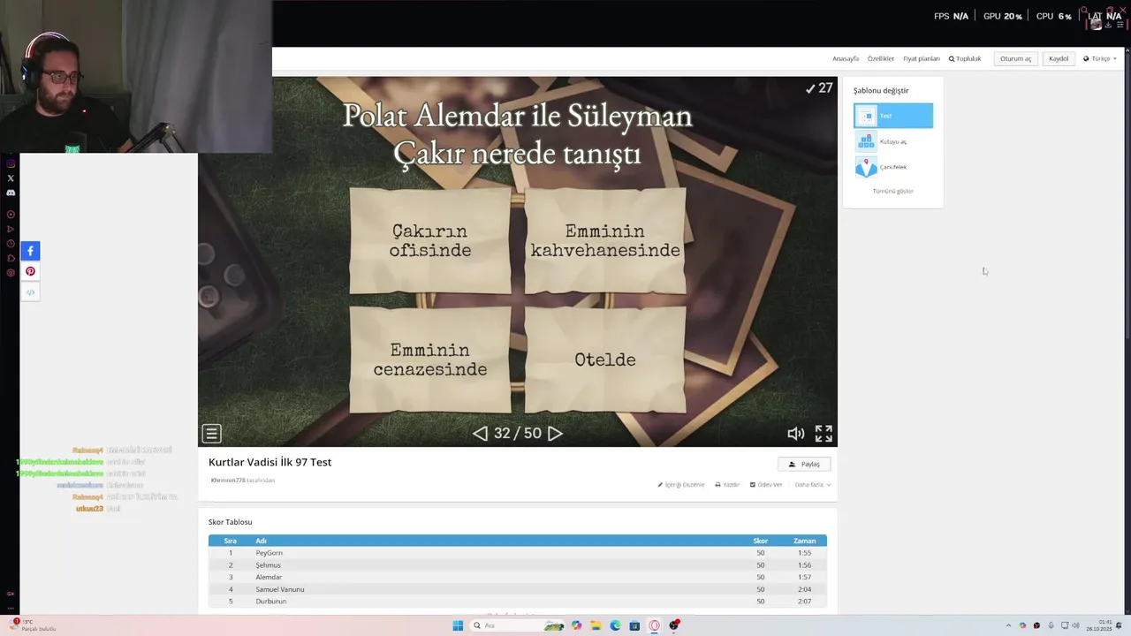
Task: Go to the next question arrow
Action: tap(555, 434)
